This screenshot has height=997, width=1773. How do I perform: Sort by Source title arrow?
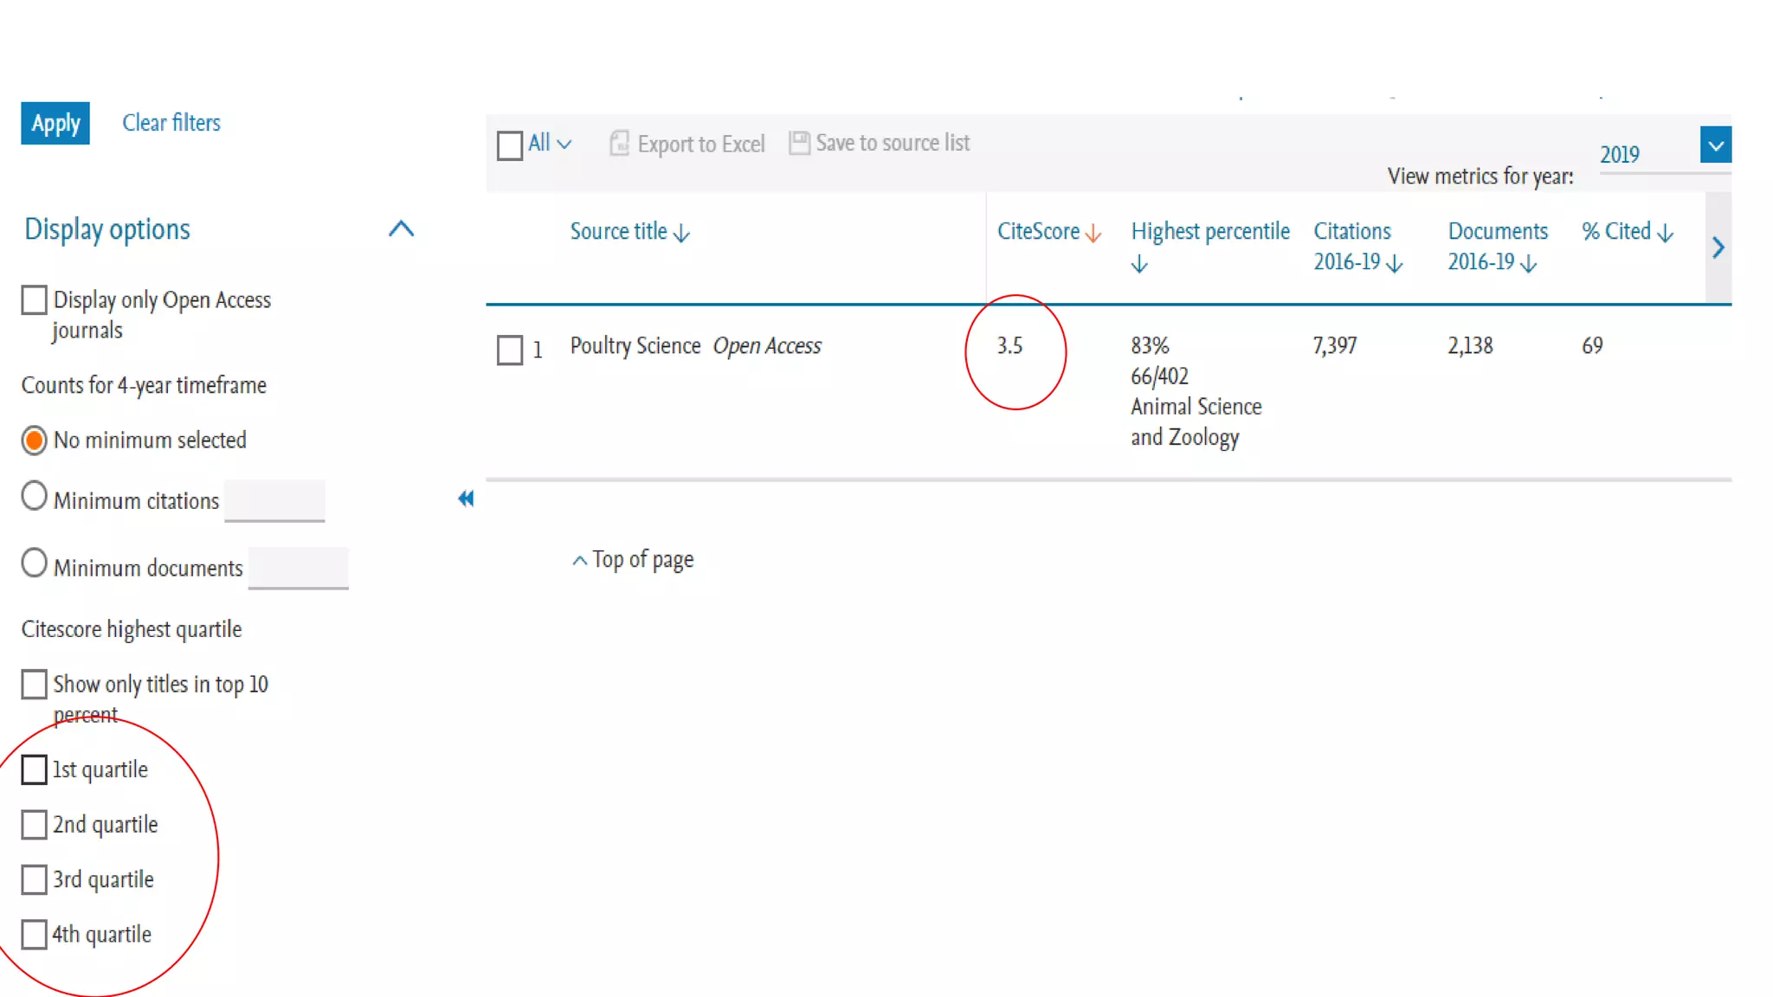(x=681, y=233)
